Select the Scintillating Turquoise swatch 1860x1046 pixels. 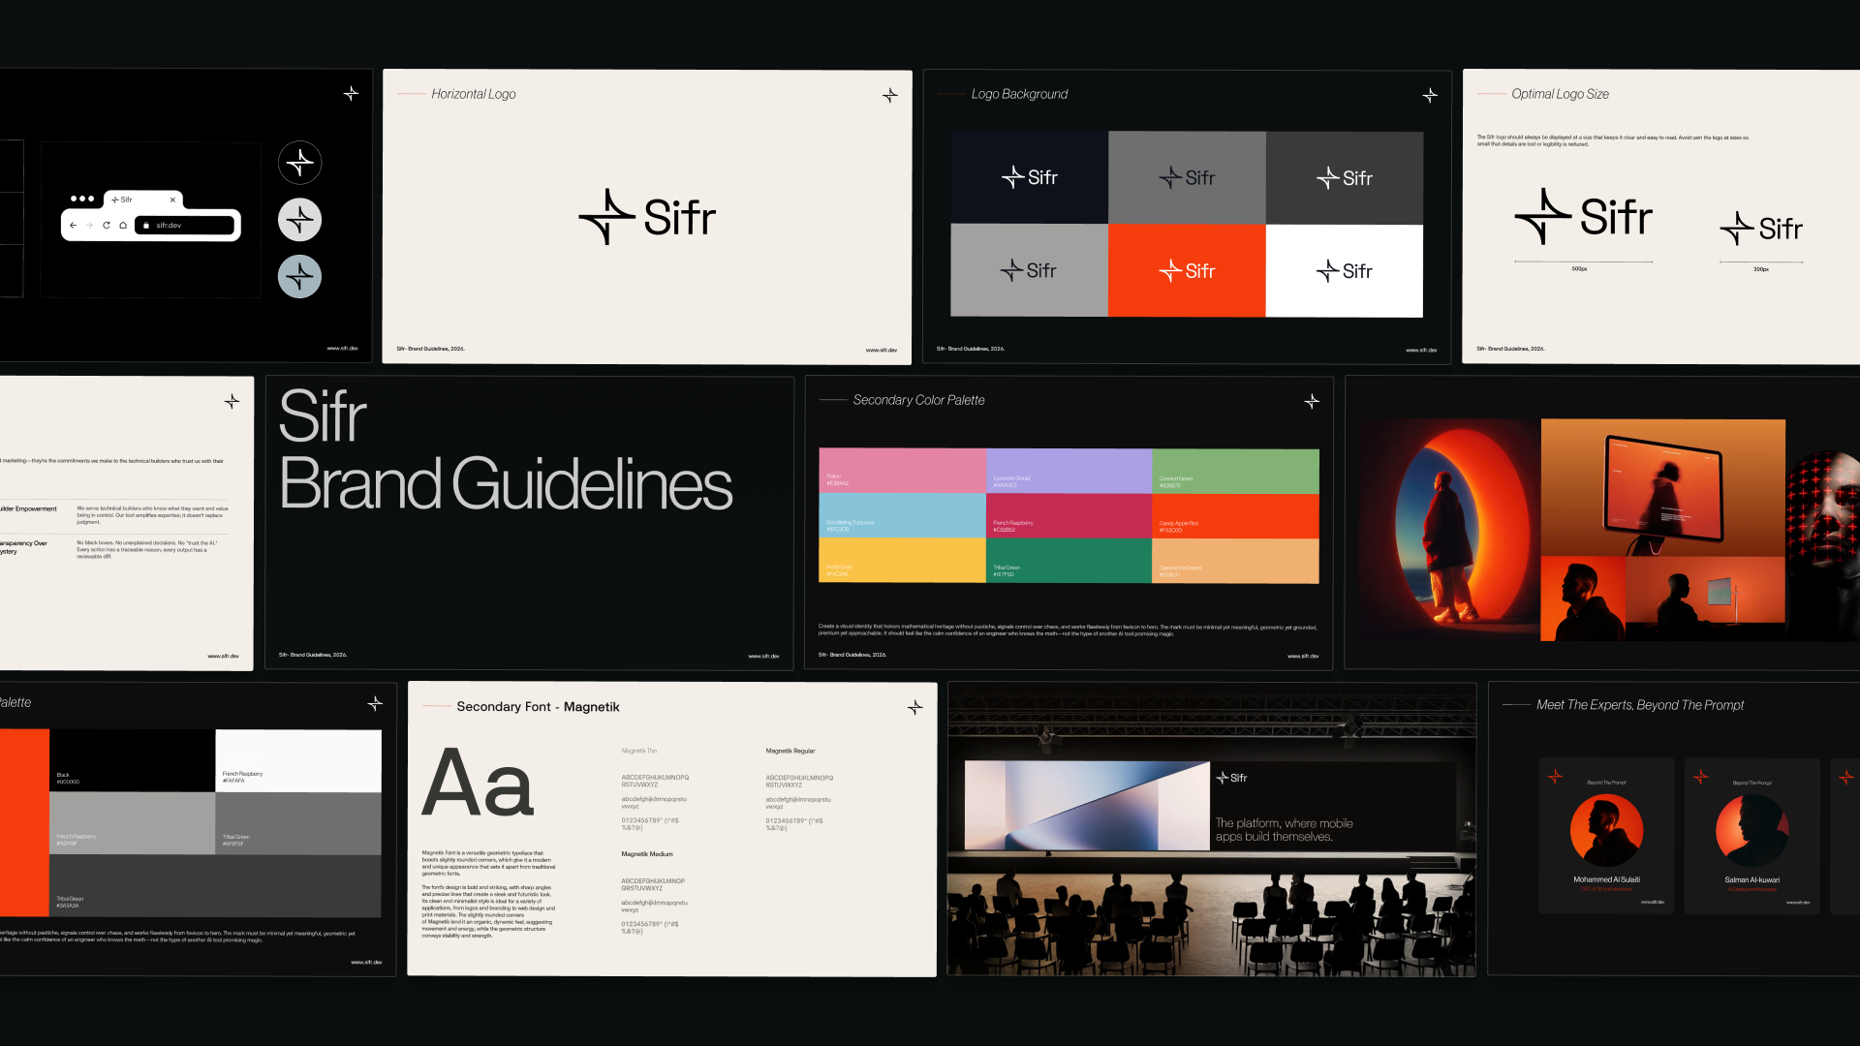[x=902, y=515]
